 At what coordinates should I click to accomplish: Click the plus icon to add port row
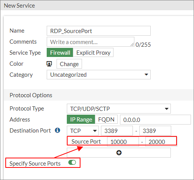(119, 153)
